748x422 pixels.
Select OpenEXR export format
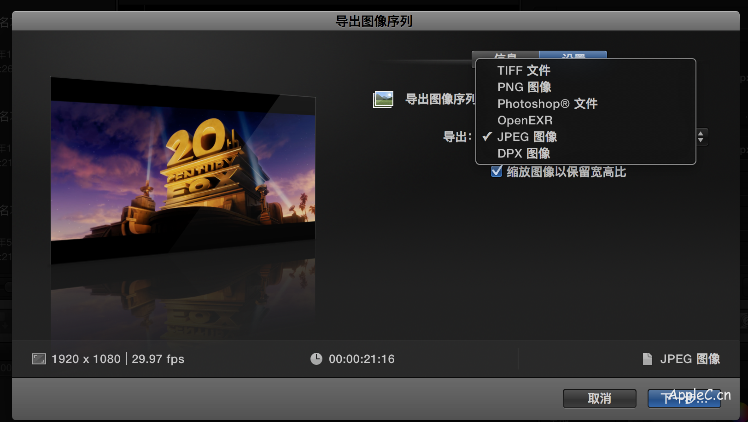click(x=585, y=120)
